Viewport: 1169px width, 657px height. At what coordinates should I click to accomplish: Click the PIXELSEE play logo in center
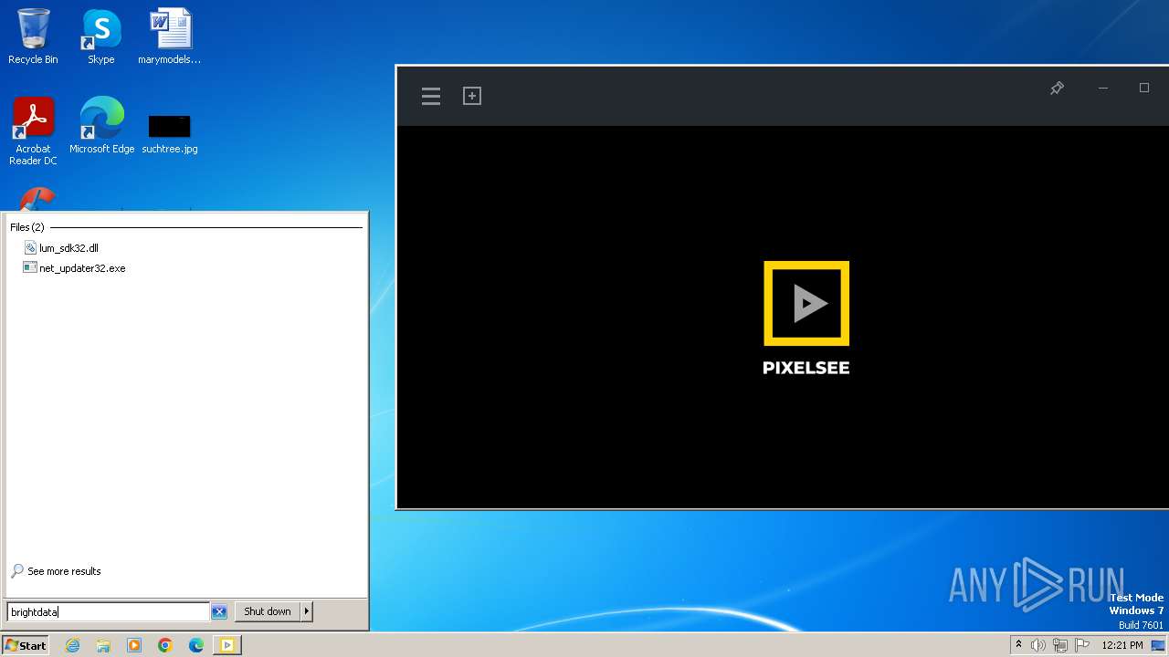[x=806, y=304]
